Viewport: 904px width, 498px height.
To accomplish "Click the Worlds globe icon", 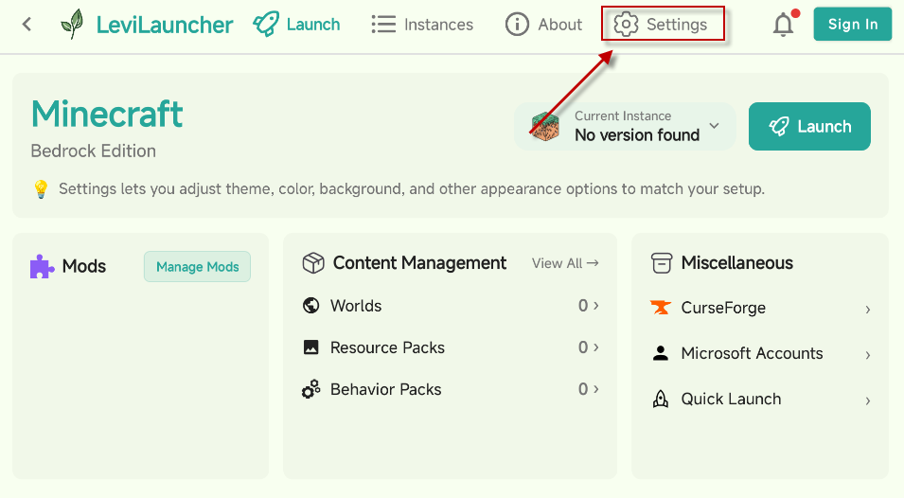I will point(310,306).
